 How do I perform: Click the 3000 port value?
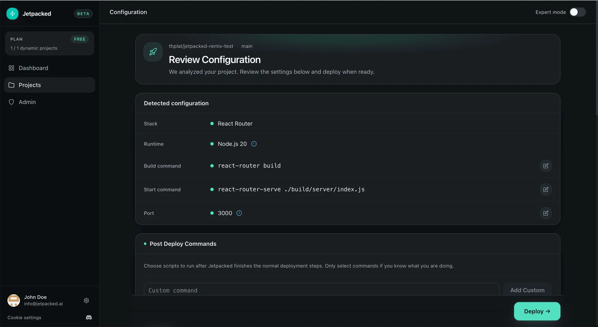pyautogui.click(x=225, y=213)
